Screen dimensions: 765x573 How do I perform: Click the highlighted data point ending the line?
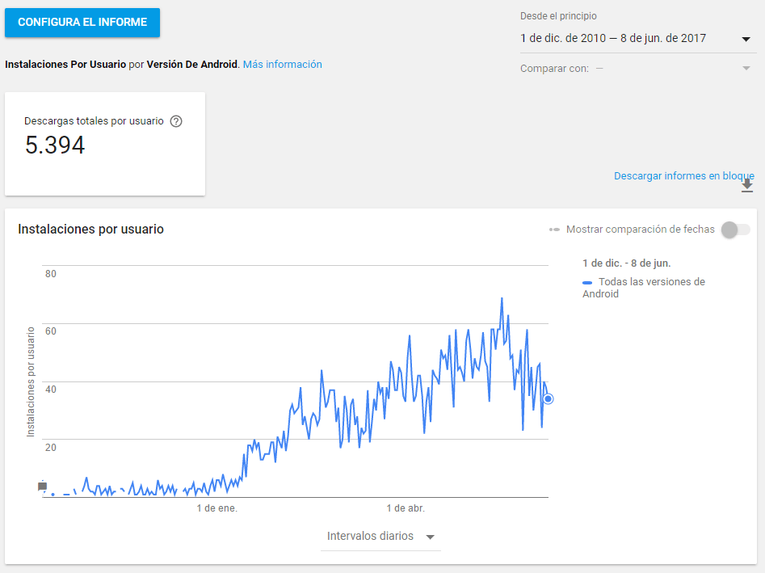549,398
